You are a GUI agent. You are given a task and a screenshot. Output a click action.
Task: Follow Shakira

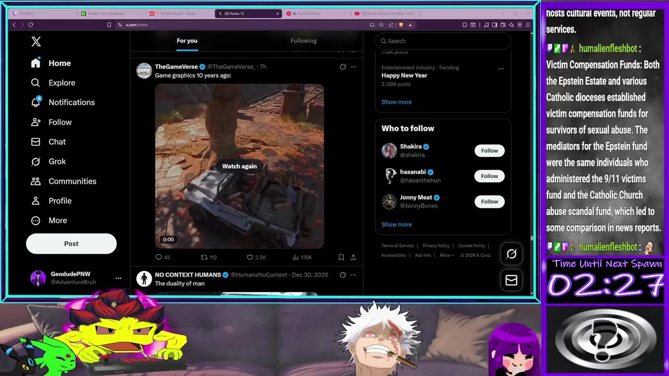[x=490, y=150]
